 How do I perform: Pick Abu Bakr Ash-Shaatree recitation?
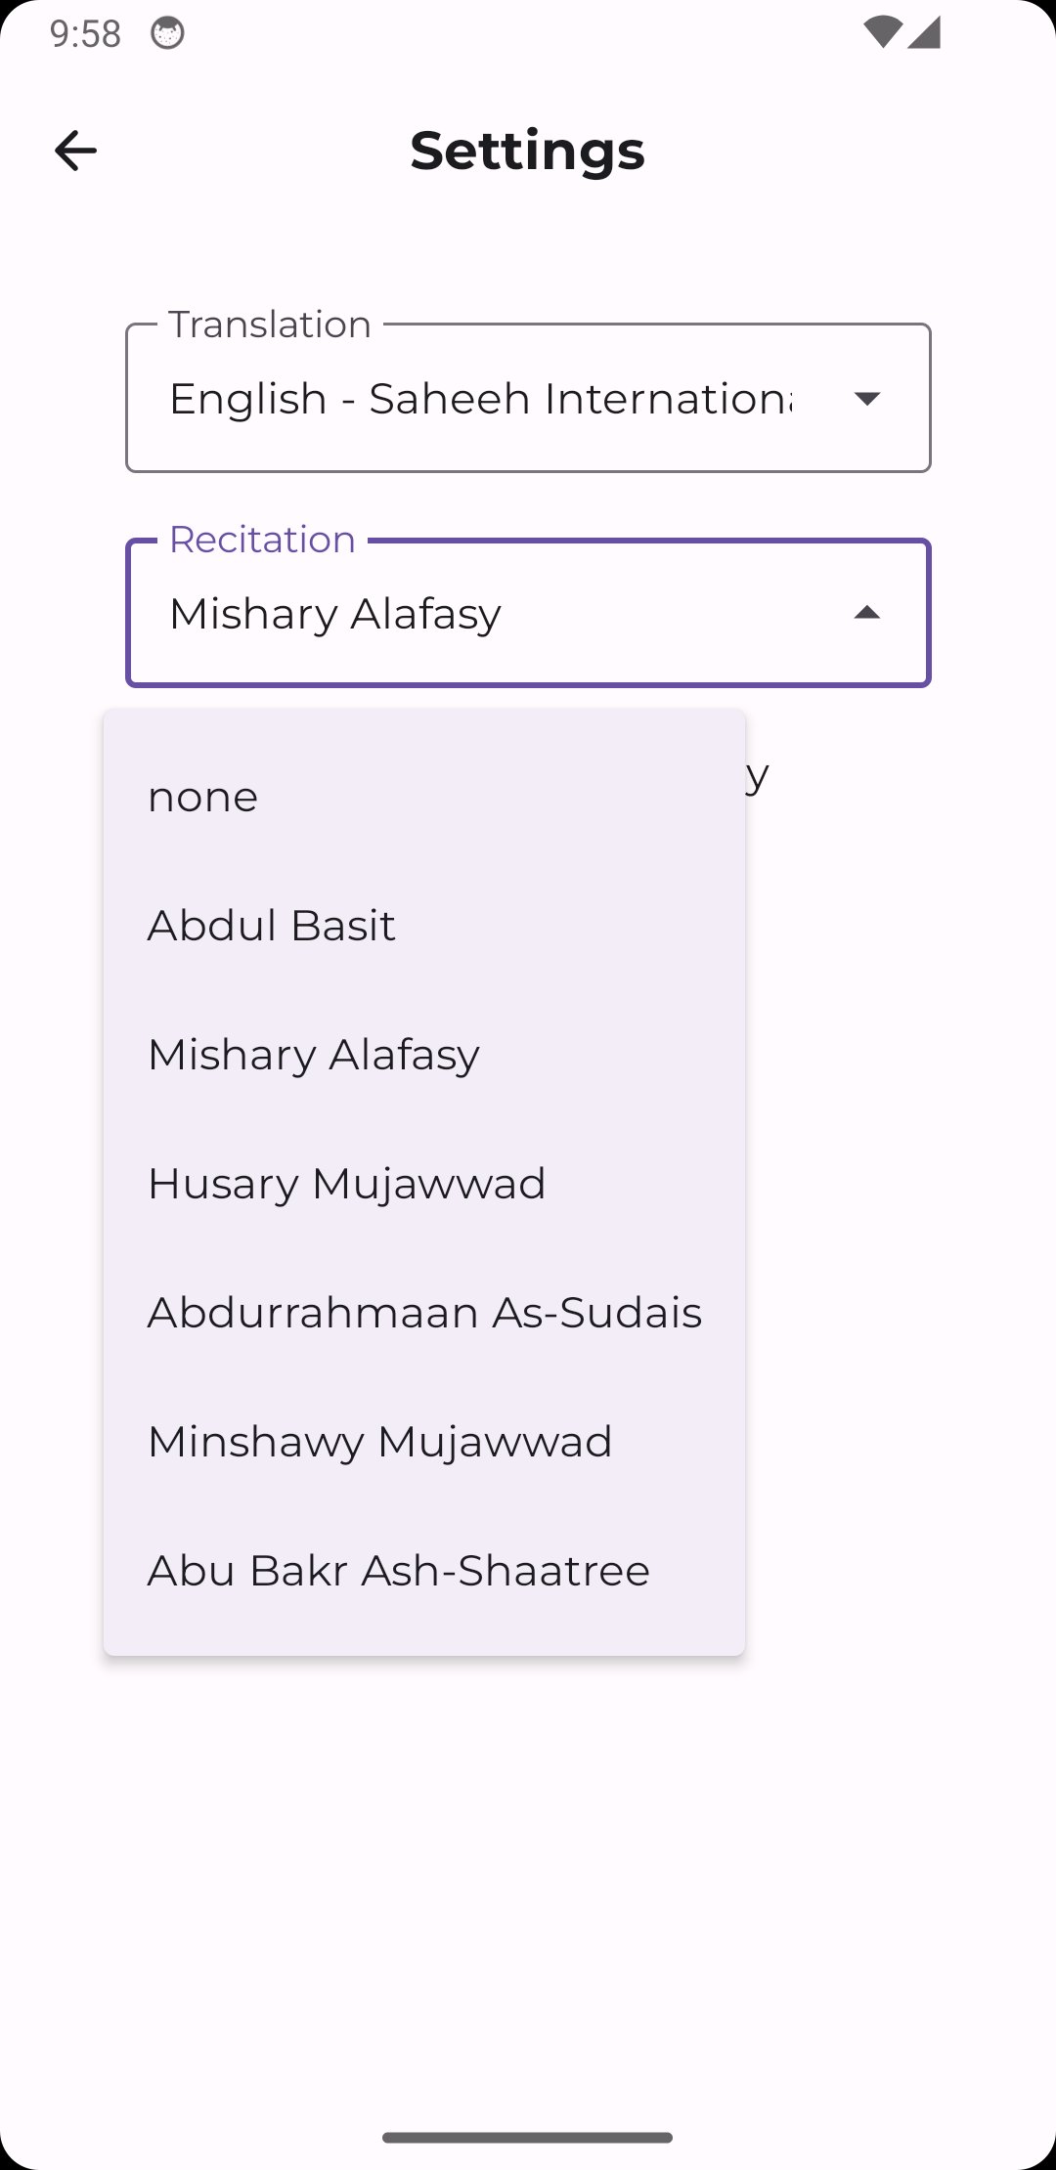pos(424,1571)
